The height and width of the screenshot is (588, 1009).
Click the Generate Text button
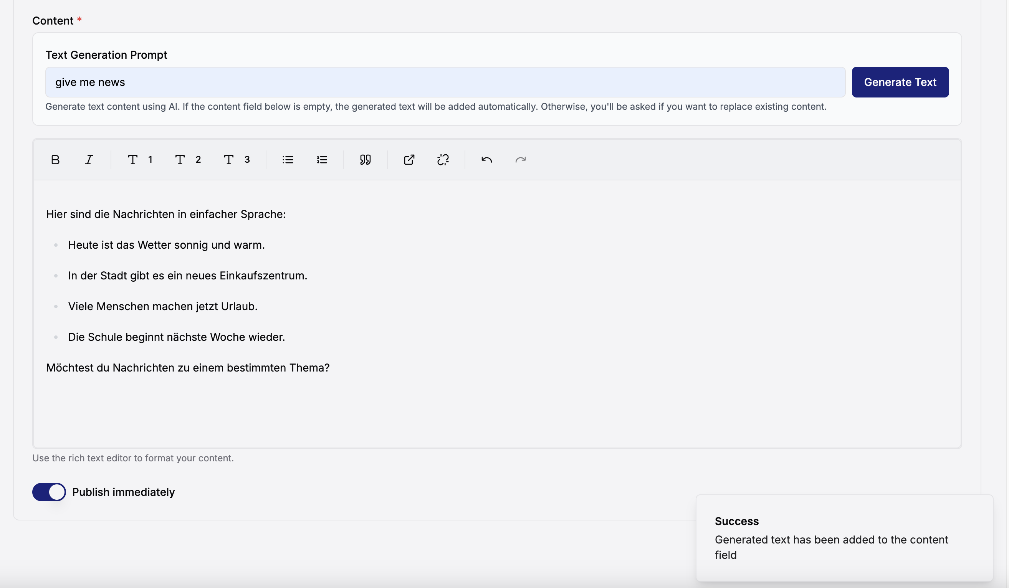coord(900,82)
